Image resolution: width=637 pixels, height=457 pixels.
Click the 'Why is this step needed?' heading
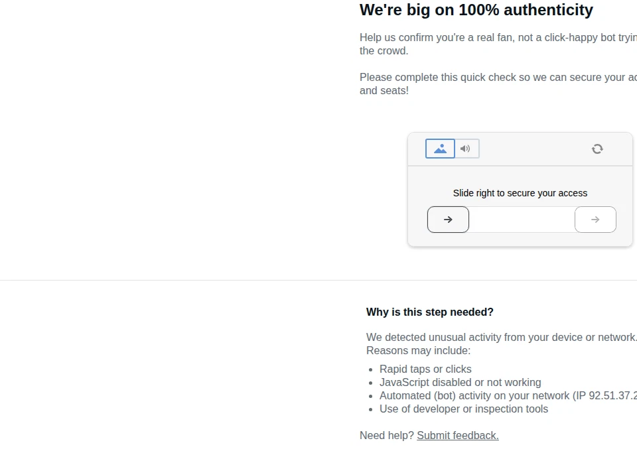[430, 312]
